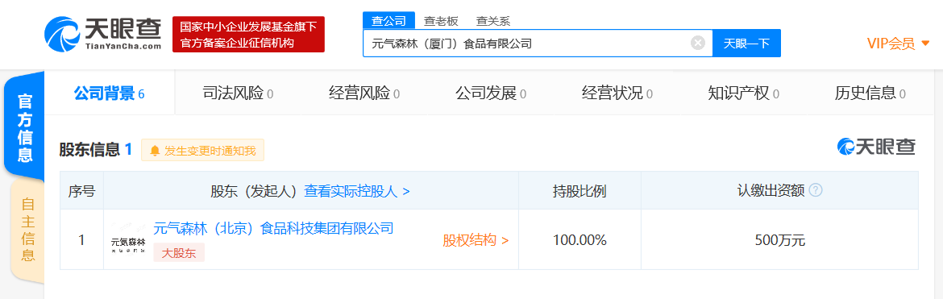Viewport: 943px width, 299px height.
Task: Select the 公司背景 tab
Action: 109,93
